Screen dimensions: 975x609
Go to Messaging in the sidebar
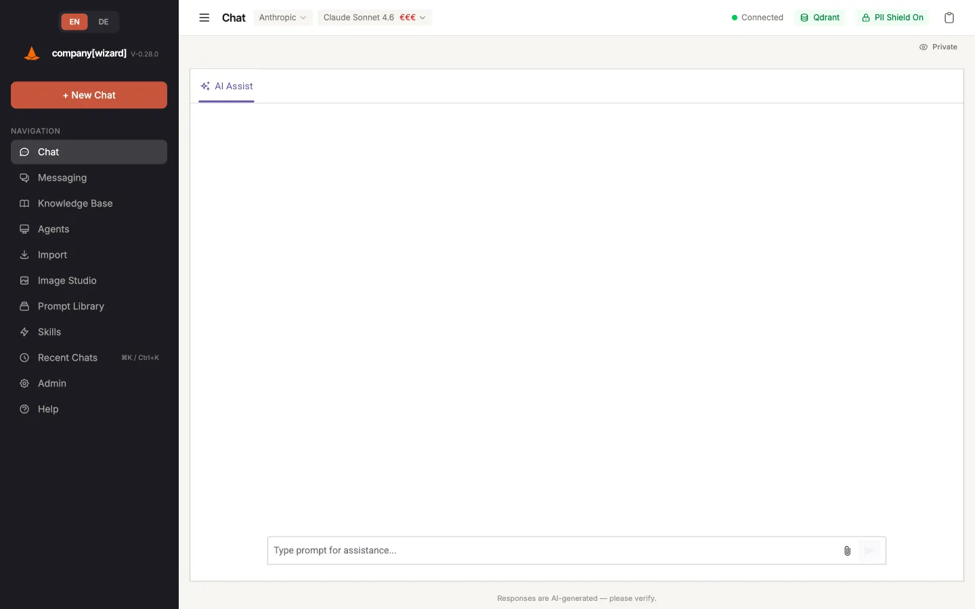pos(89,178)
